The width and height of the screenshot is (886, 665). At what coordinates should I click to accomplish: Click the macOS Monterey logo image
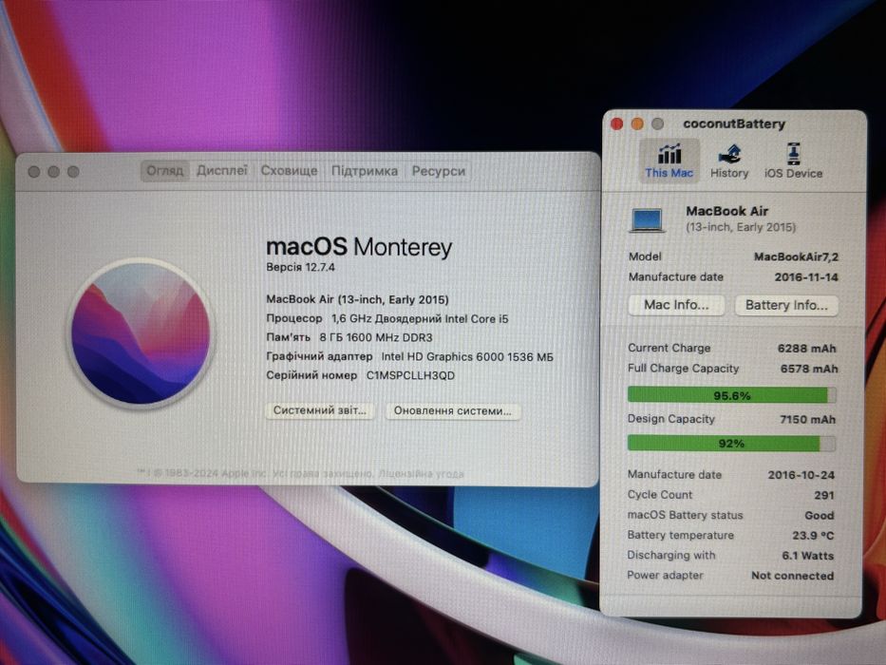141,333
